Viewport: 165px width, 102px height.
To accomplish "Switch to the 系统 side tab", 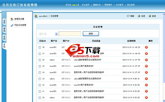I will 4,46.
